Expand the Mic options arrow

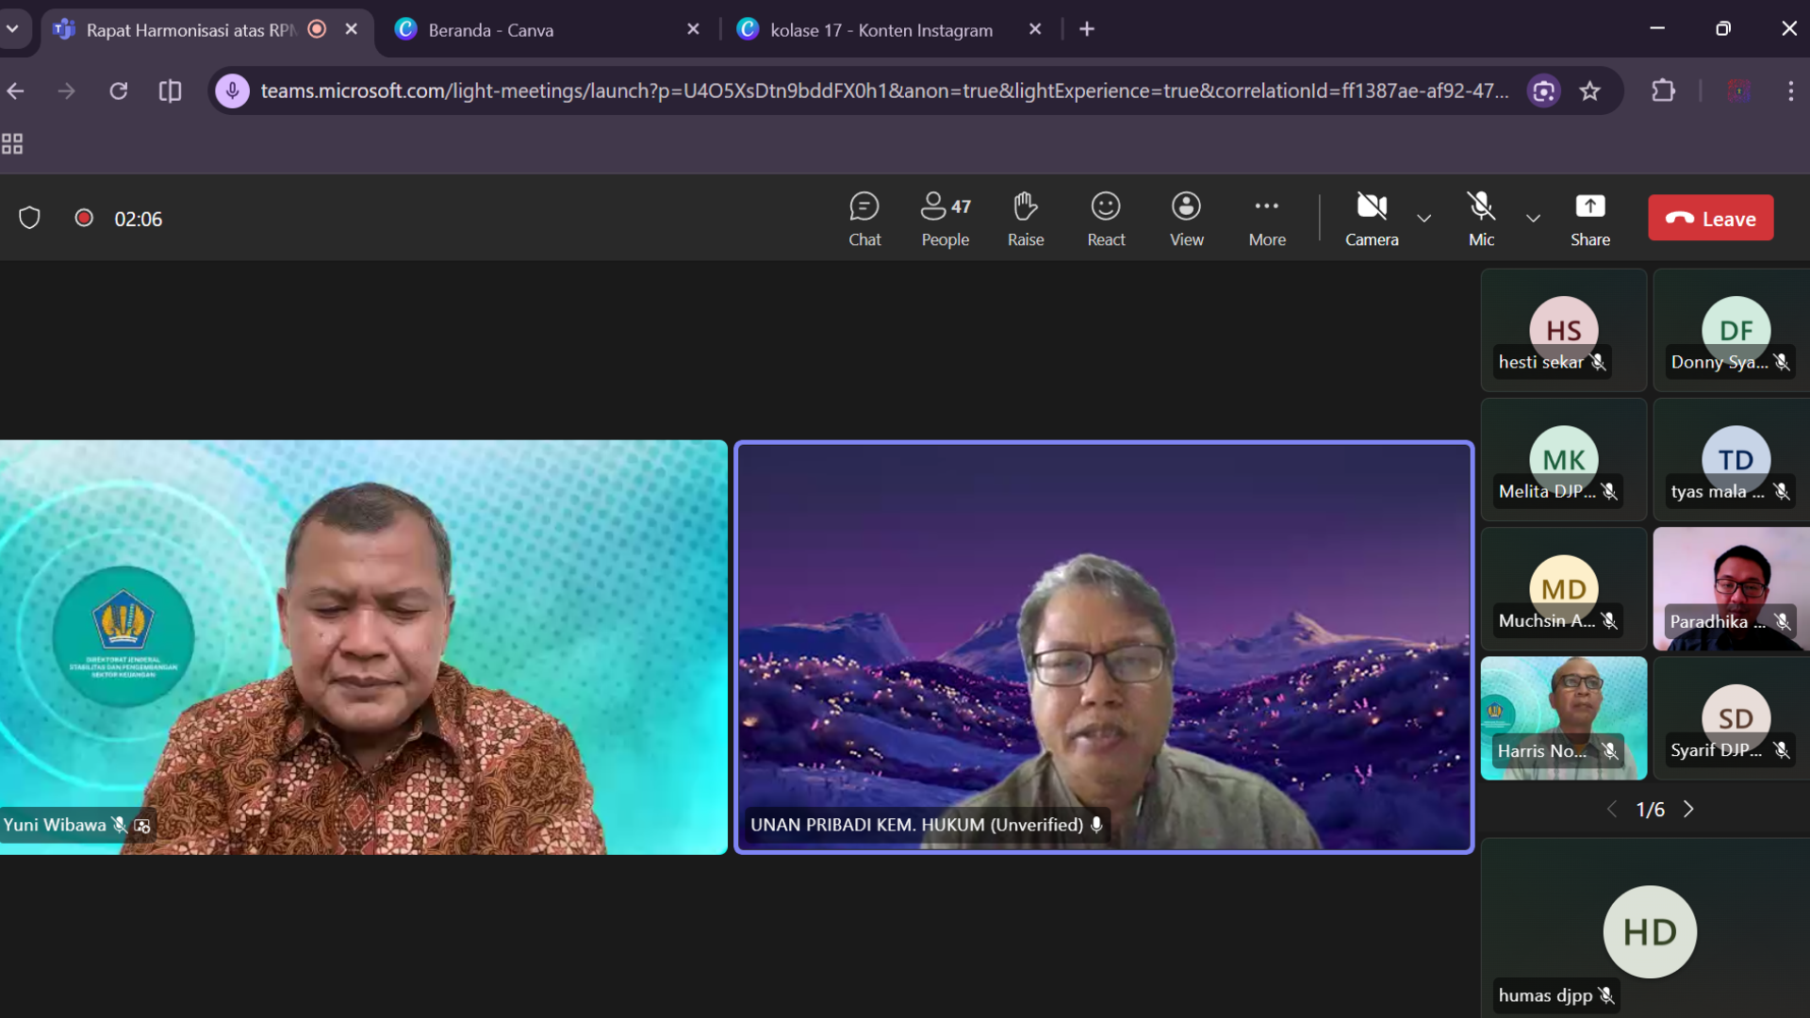pos(1533,219)
